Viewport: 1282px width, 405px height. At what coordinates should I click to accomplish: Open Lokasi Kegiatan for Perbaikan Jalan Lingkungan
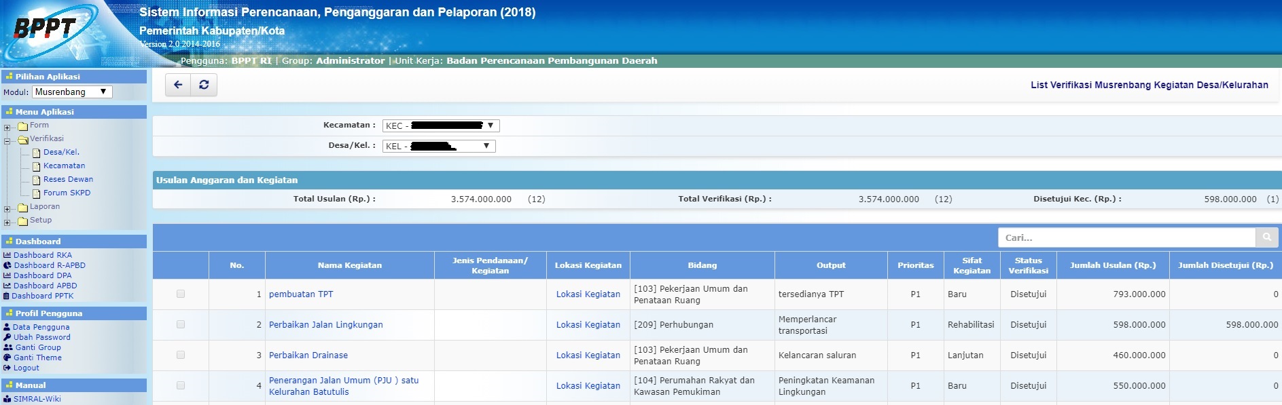(x=588, y=324)
